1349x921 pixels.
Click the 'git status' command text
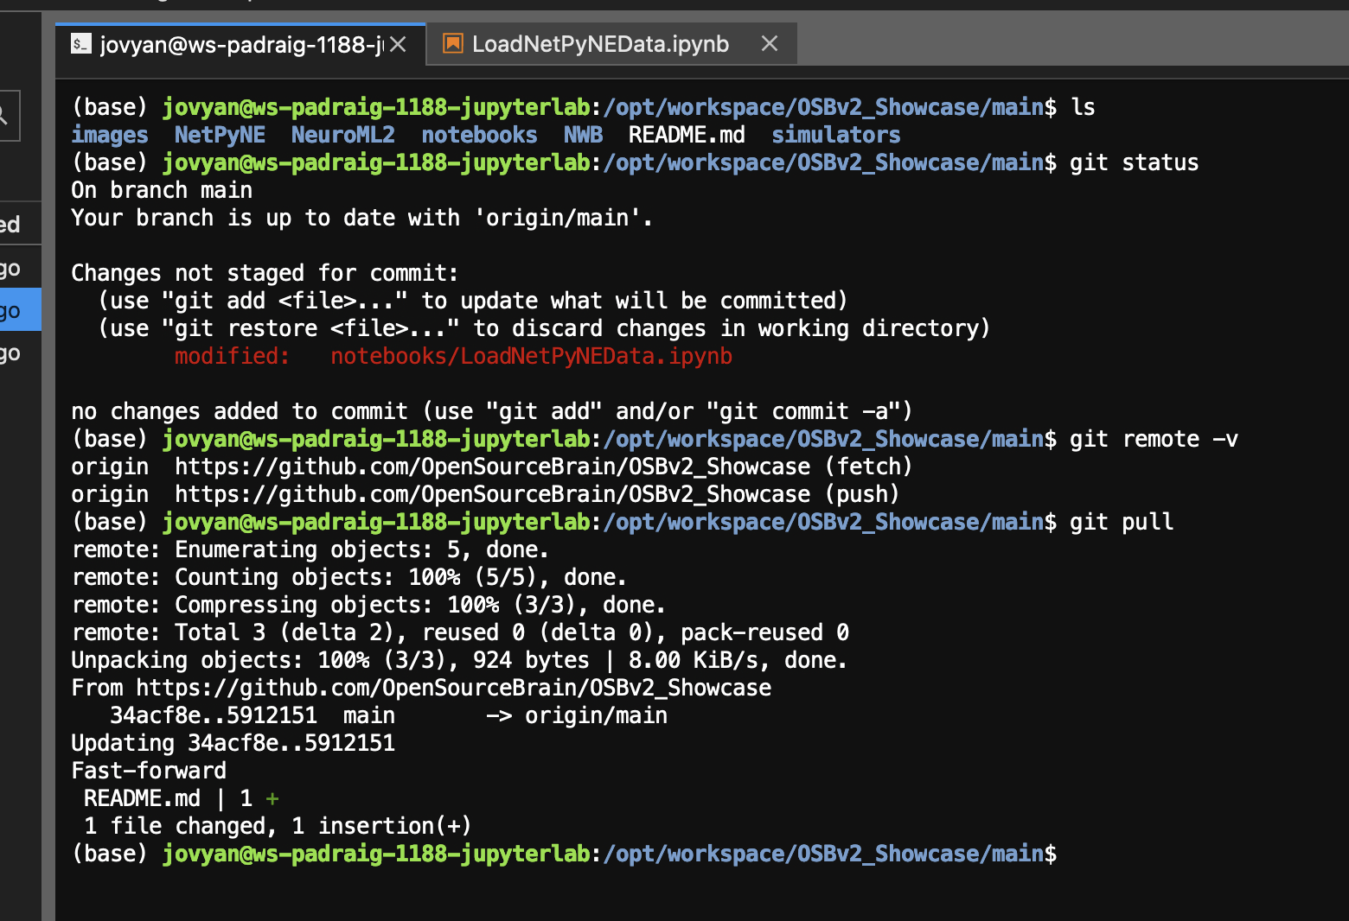click(x=1135, y=162)
